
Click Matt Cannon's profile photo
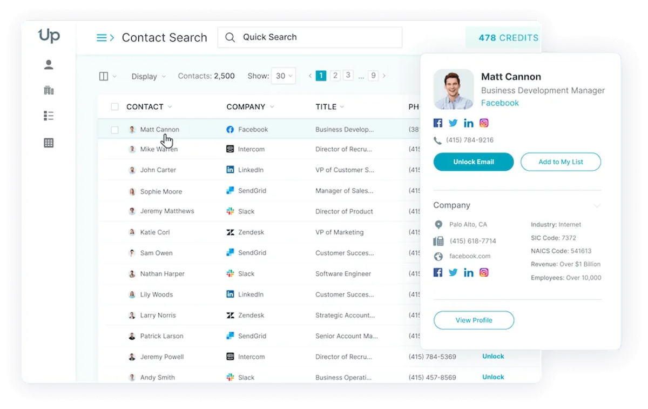pos(454,89)
